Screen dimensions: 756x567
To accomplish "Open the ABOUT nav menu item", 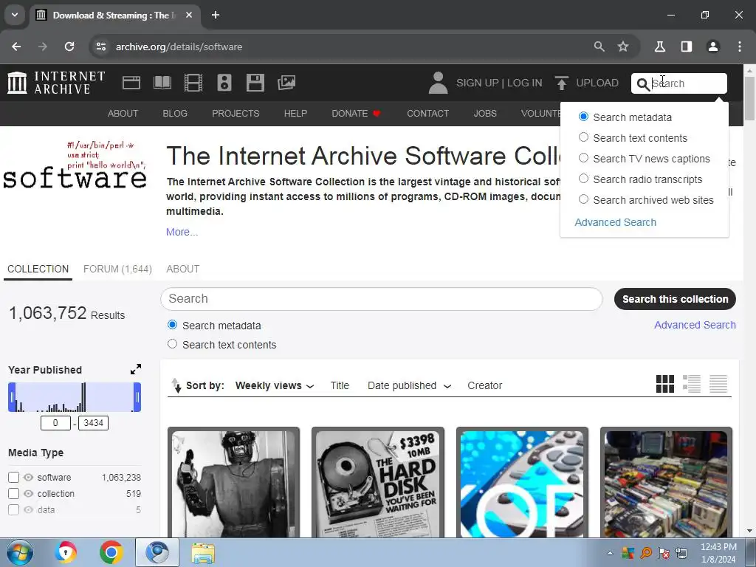I will click(123, 113).
